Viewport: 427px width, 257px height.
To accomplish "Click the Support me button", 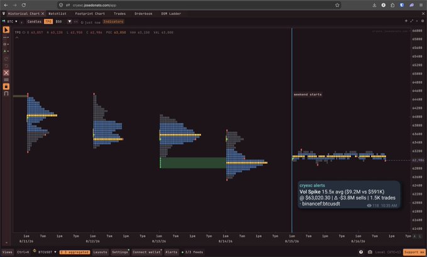I will [x=414, y=252].
